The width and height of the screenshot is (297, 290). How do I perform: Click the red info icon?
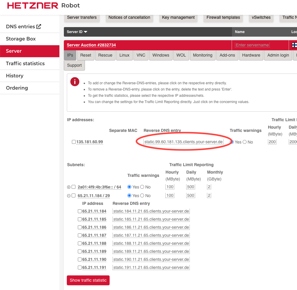(x=75, y=82)
